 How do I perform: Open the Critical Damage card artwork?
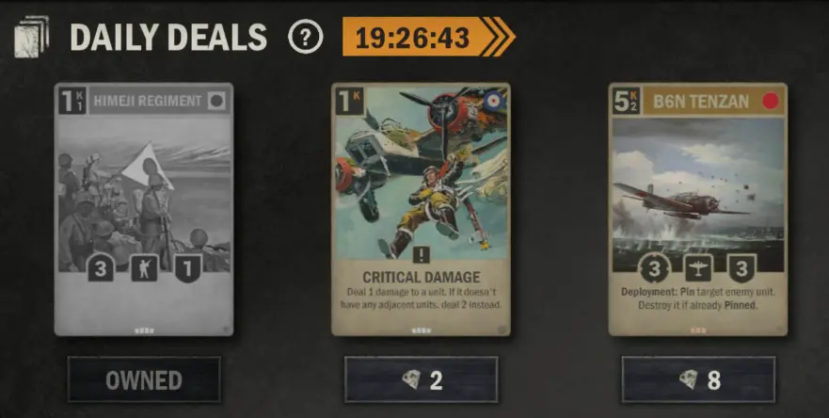coord(421,174)
